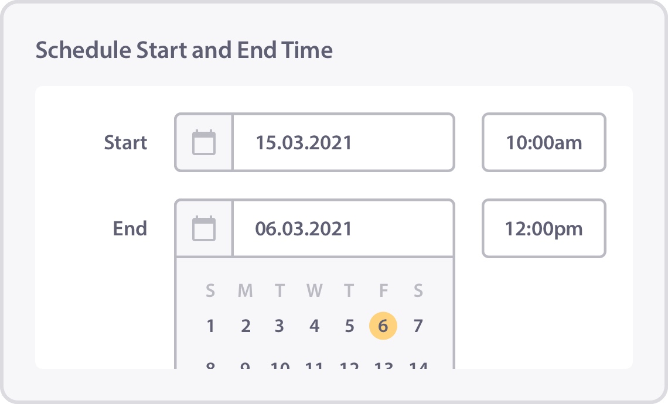The image size is (668, 404).
Task: Edit the End date field 06.03.2021
Action: 343,228
